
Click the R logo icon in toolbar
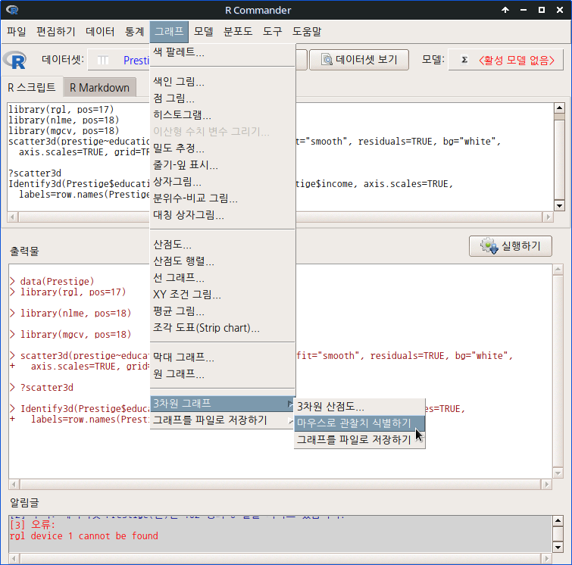(15, 60)
